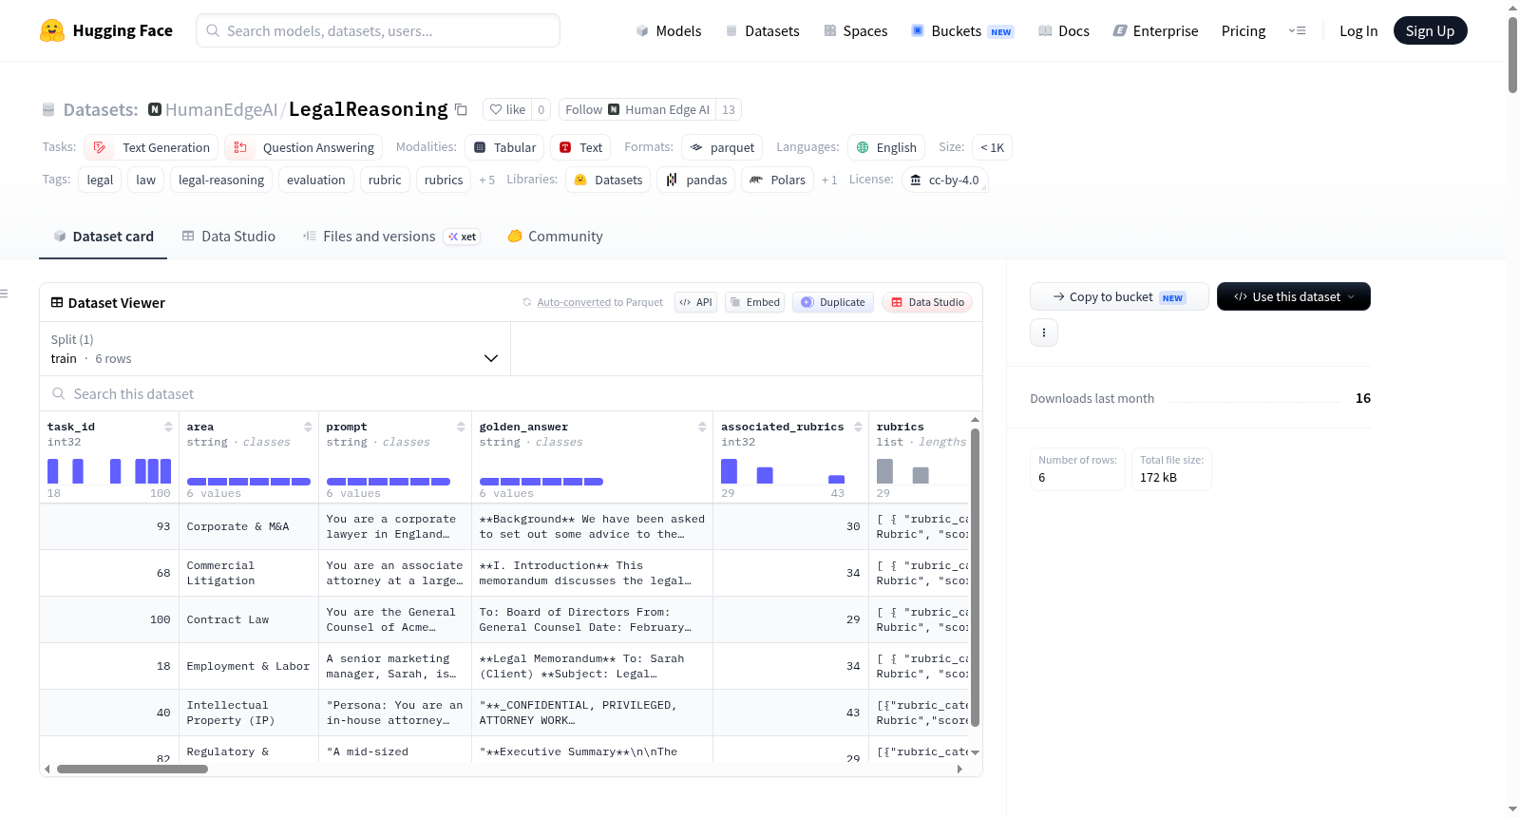Click the rubrics lengths histogram
Image resolution: width=1520 pixels, height=818 pixels.
click(921, 471)
